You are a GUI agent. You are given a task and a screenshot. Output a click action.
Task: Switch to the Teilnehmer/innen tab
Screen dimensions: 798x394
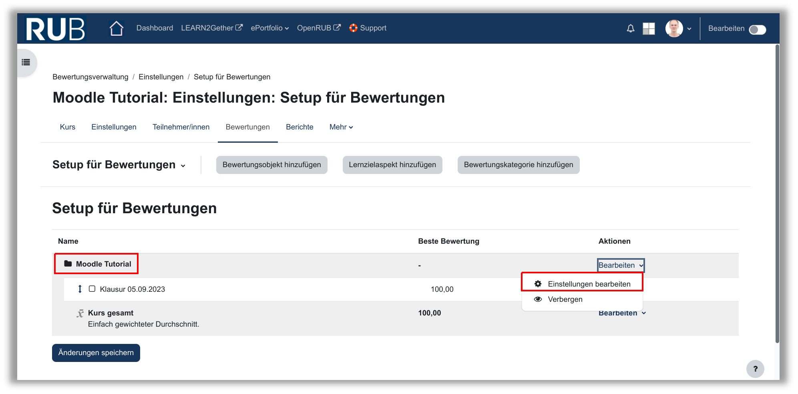coord(181,127)
